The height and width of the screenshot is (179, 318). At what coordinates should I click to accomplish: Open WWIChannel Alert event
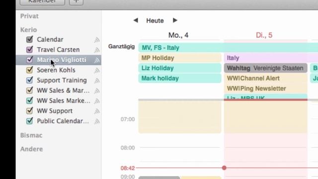click(x=266, y=78)
